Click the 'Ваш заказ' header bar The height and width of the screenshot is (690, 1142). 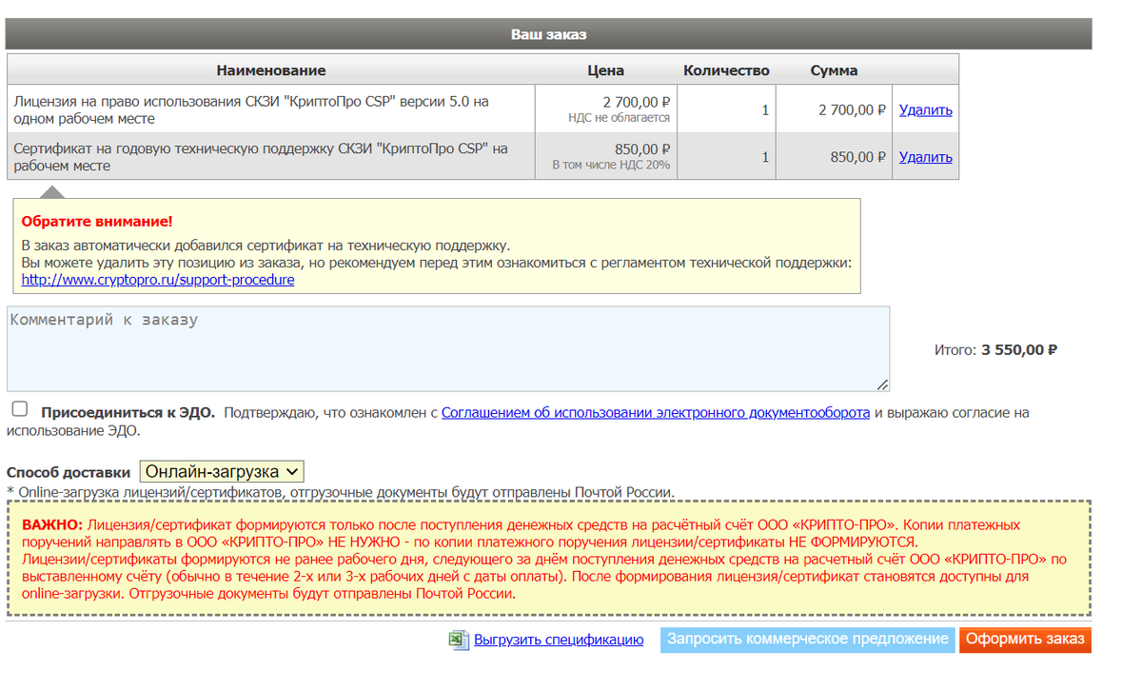548,34
